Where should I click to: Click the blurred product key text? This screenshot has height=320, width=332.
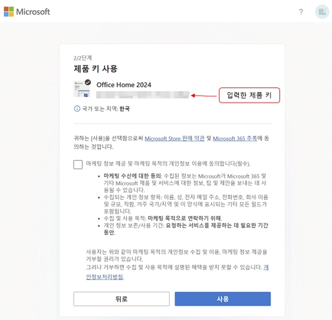click(x=142, y=95)
